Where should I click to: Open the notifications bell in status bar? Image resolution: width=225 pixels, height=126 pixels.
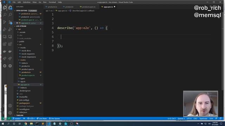point(220,119)
